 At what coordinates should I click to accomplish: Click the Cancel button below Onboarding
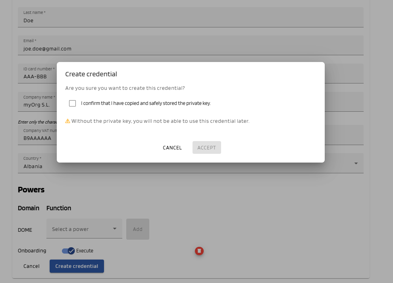(31, 266)
